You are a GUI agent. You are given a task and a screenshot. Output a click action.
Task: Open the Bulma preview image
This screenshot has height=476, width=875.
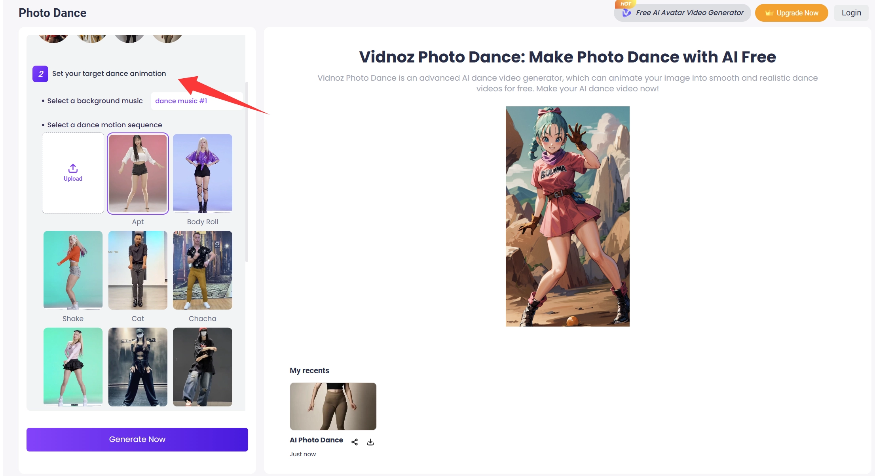tap(567, 216)
